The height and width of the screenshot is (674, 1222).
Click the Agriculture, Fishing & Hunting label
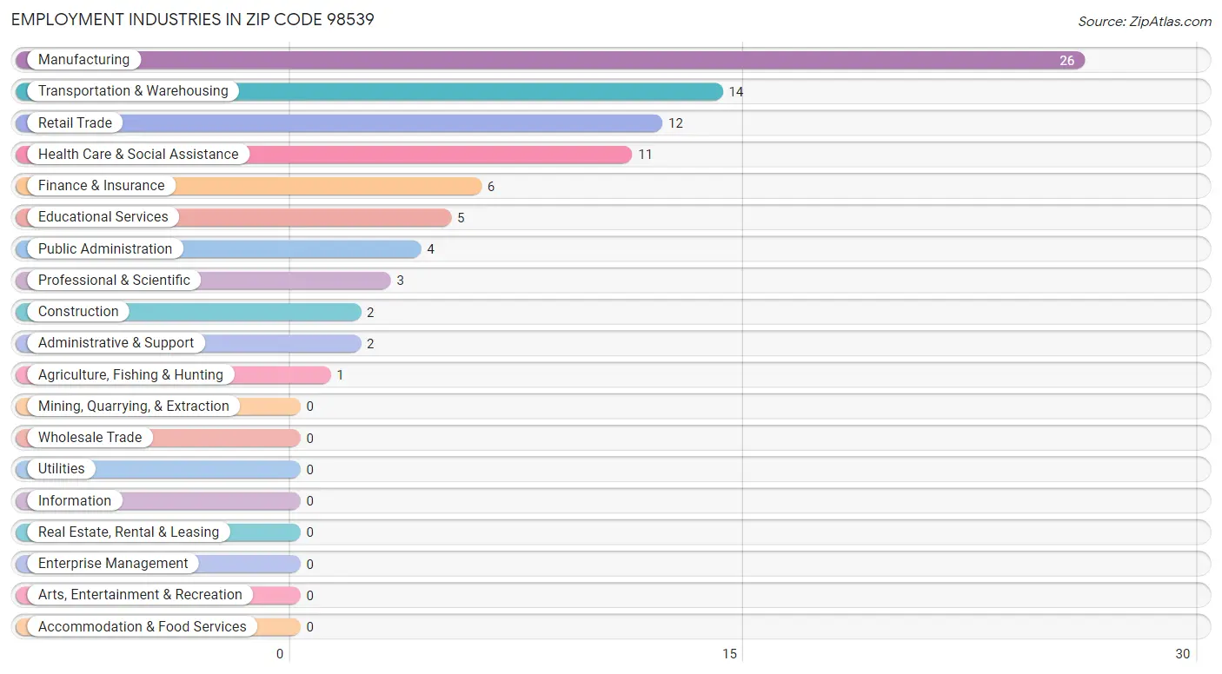[x=130, y=375]
